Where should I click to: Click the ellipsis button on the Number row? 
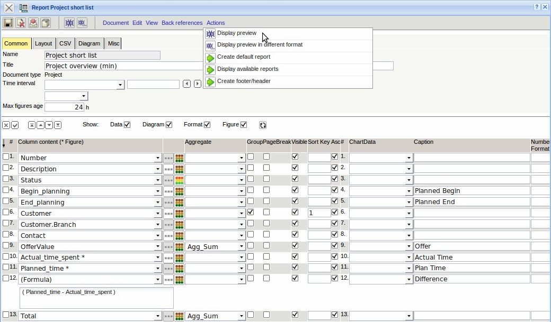tap(168, 158)
